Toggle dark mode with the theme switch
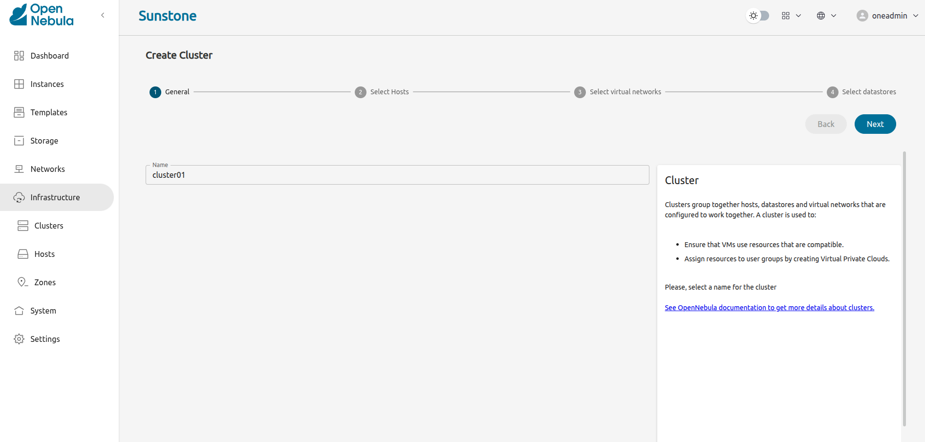The image size is (925, 442). (758, 16)
